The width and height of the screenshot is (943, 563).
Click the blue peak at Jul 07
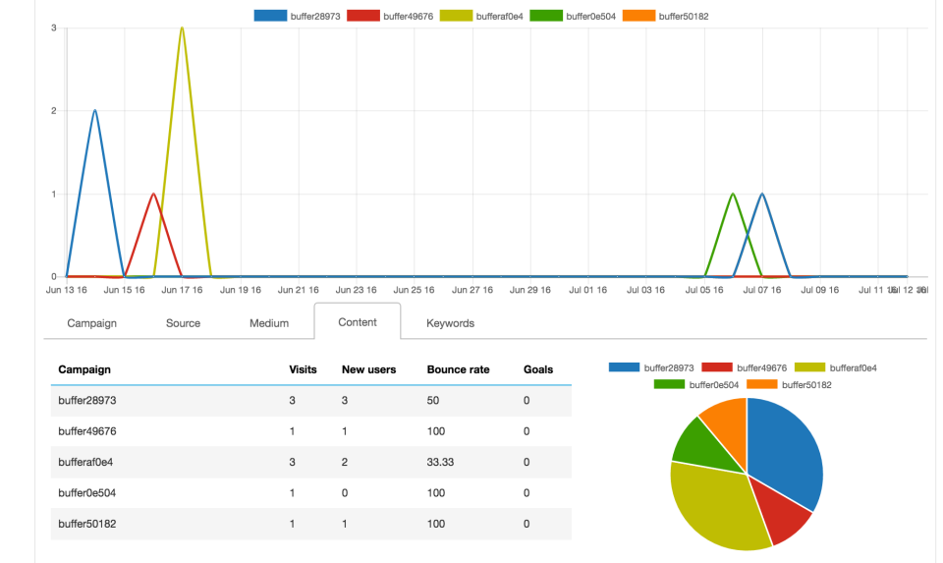762,195
